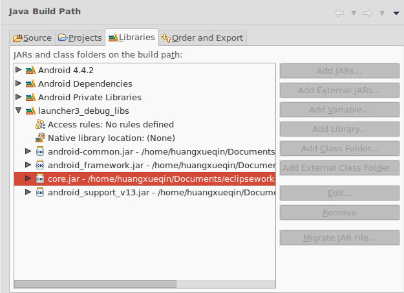Click the android-common.jar jar icon
The width and height of the screenshot is (404, 293).
[40, 151]
